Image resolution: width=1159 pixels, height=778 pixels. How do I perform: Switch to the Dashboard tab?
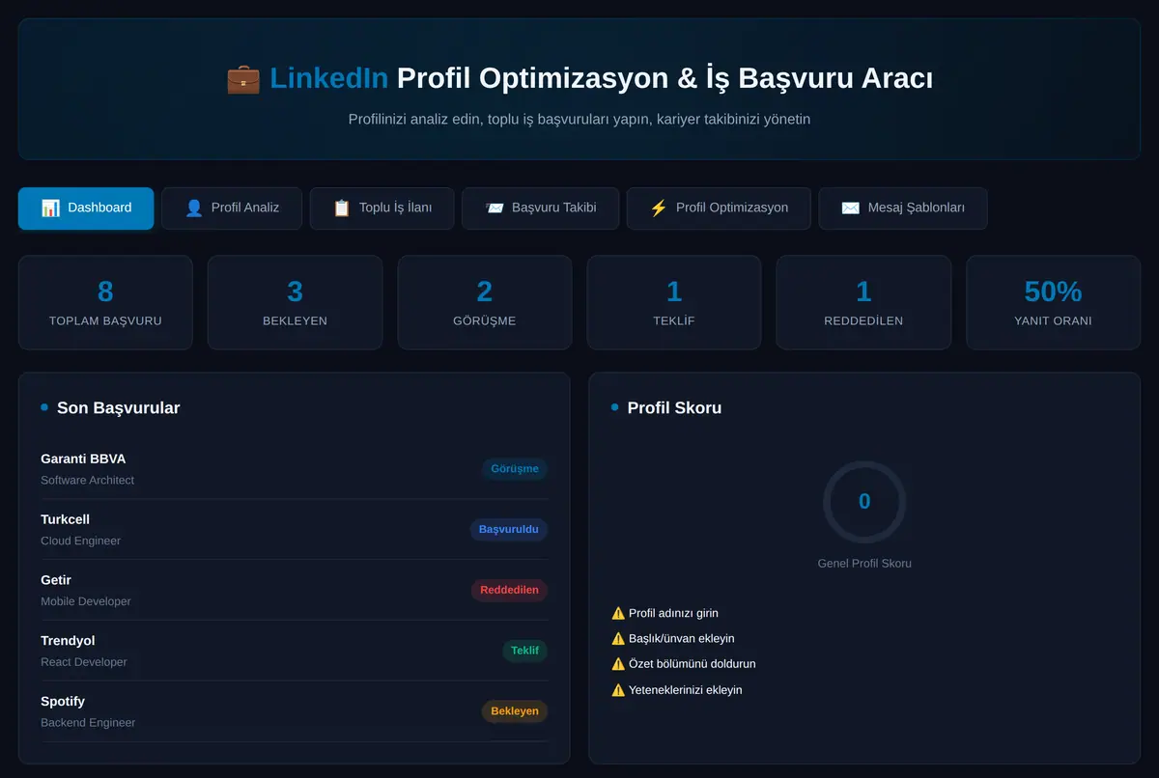tap(86, 208)
